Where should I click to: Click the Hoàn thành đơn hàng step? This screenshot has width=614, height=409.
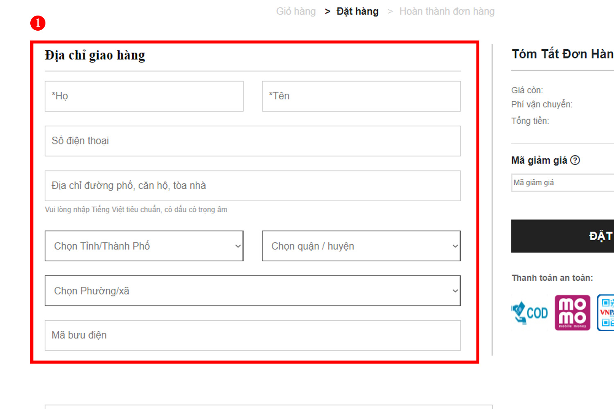pyautogui.click(x=447, y=11)
